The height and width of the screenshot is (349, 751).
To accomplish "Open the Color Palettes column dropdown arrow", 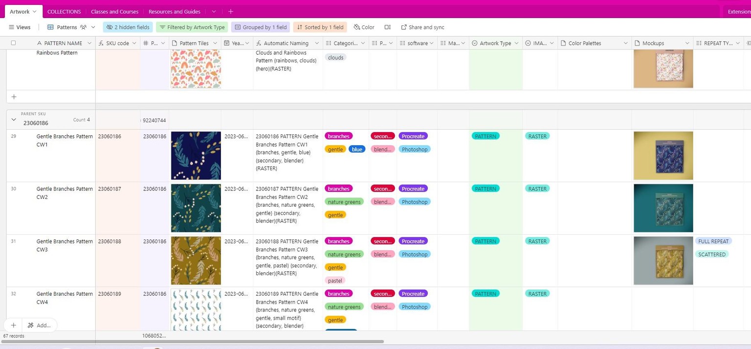I will tap(625, 43).
